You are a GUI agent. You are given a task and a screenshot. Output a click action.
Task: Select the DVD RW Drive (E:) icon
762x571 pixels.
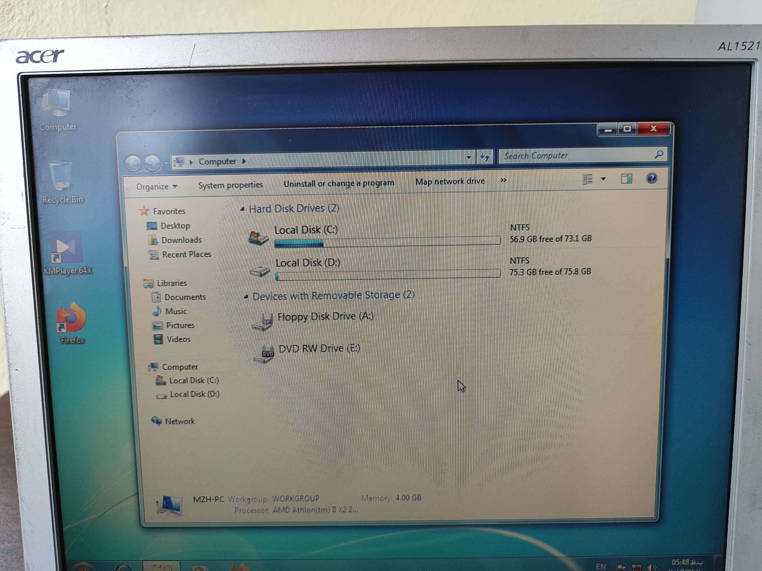click(x=264, y=354)
